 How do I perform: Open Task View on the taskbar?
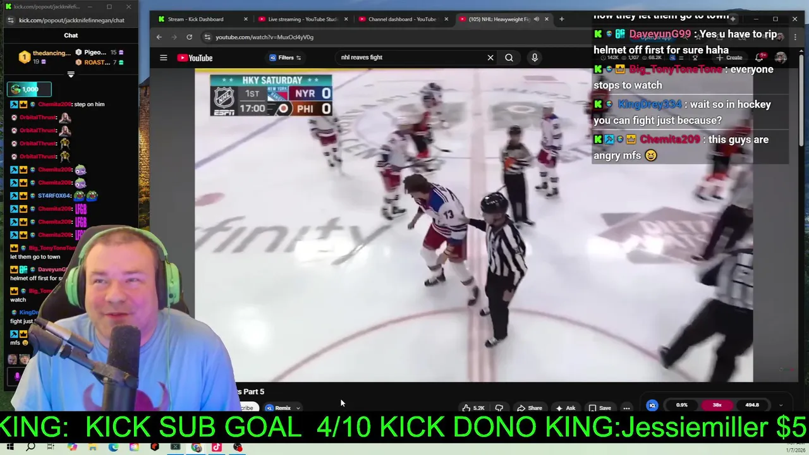pos(51,447)
